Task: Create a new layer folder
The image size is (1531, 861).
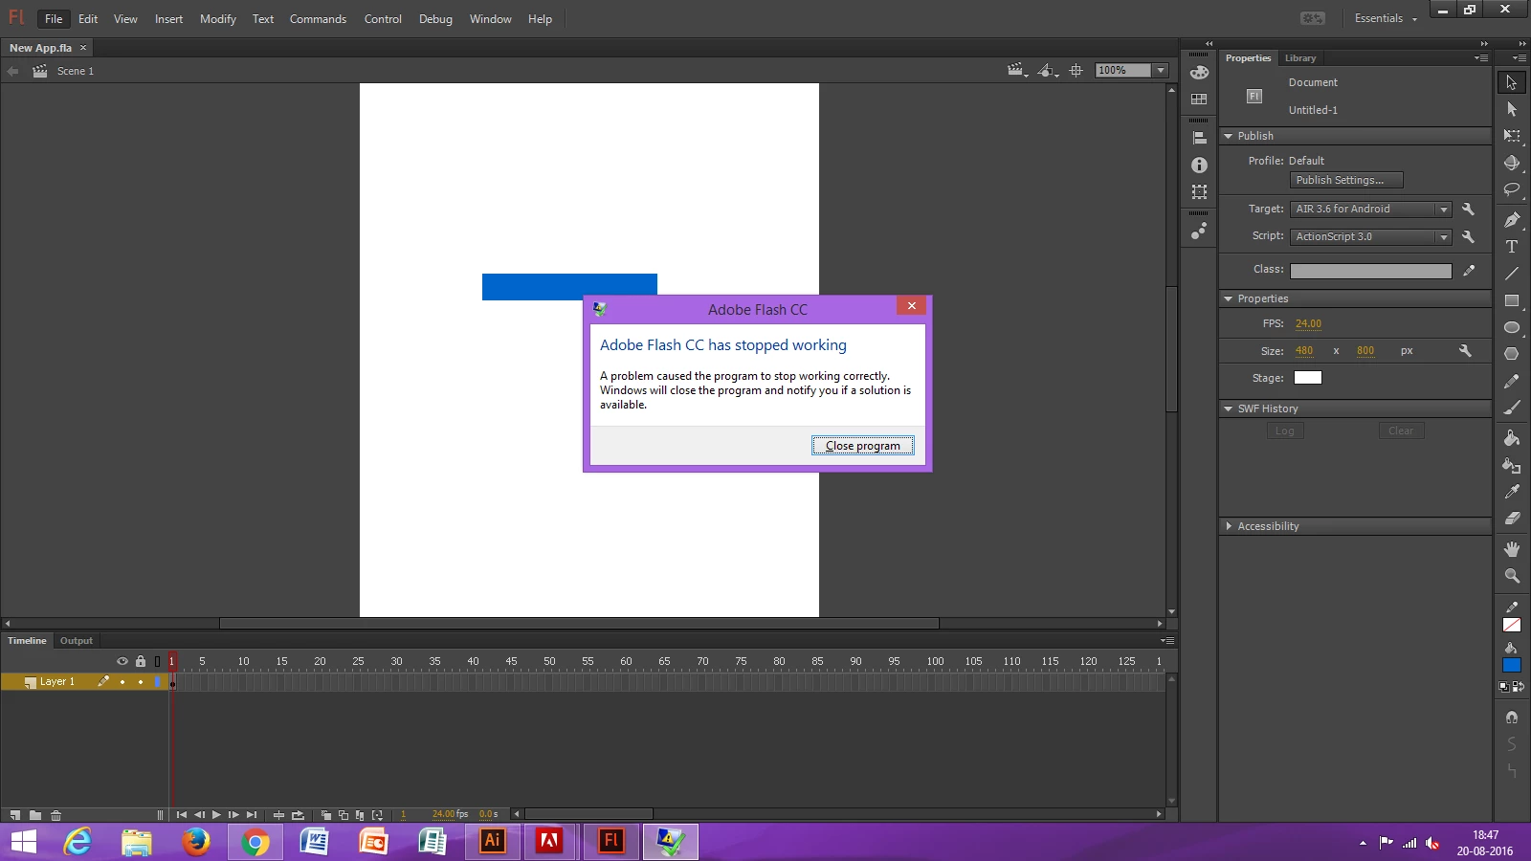Action: pyautogui.click(x=35, y=815)
